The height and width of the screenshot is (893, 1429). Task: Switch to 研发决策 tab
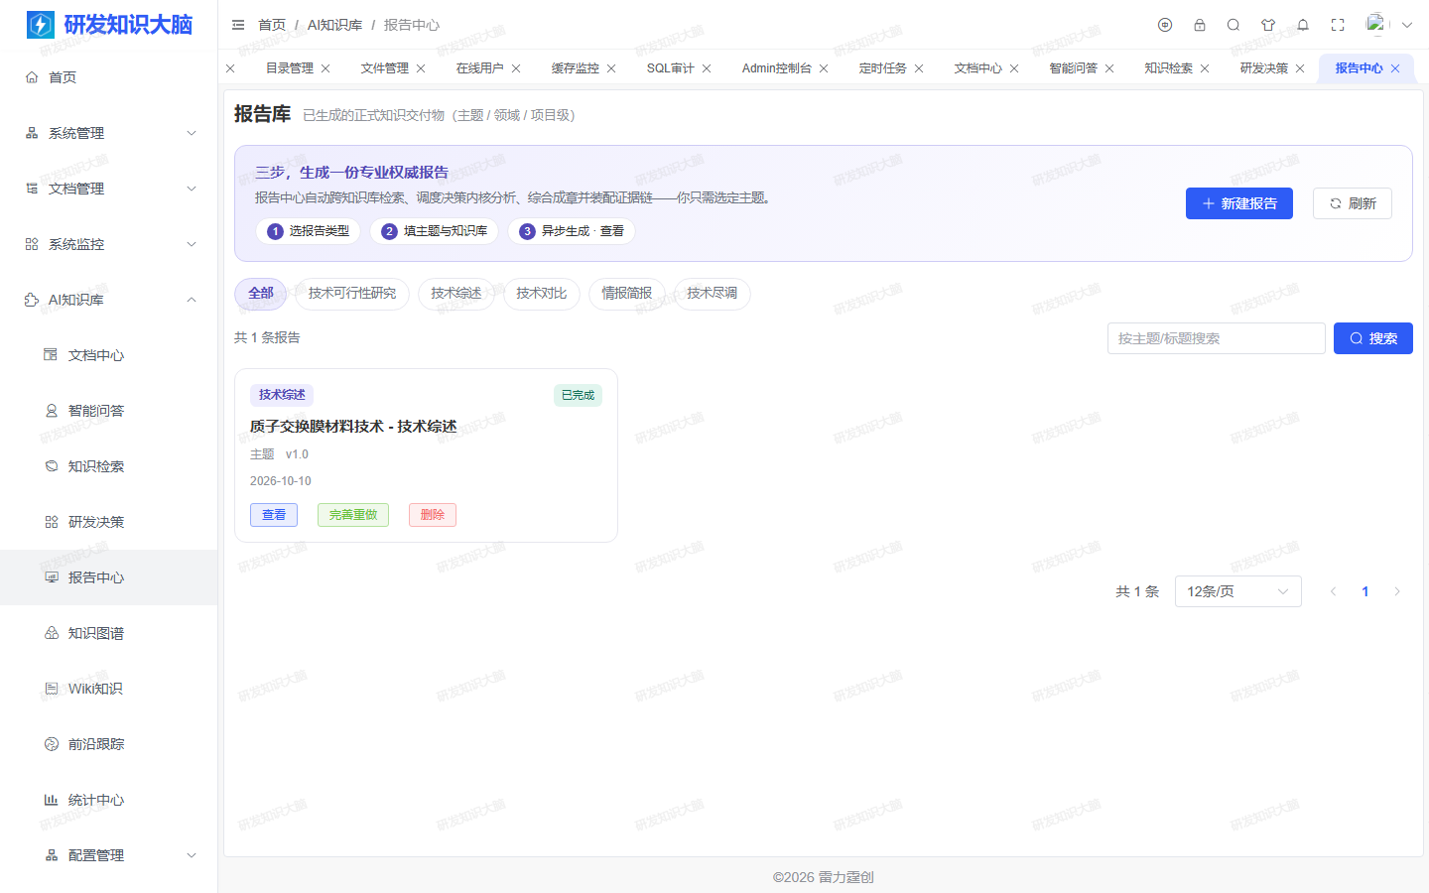coord(1263,68)
